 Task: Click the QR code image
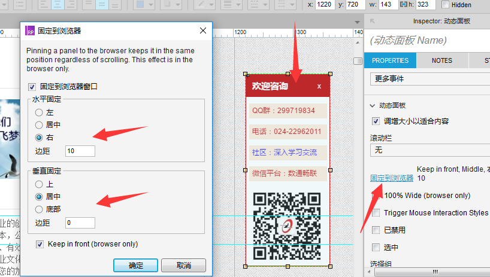(286, 226)
